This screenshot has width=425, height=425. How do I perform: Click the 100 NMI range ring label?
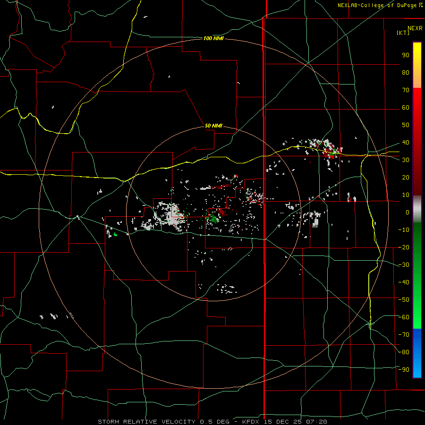pos(213,38)
